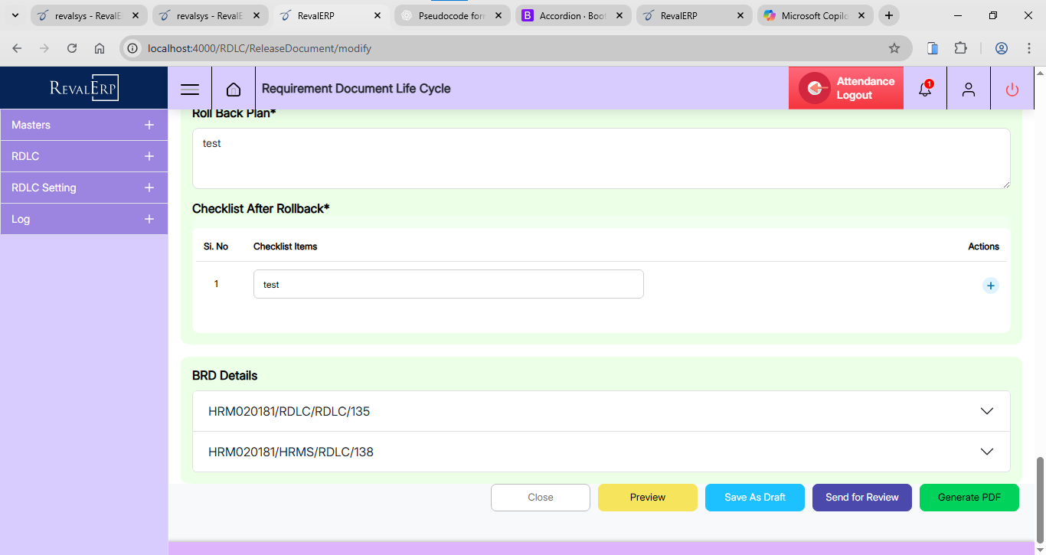
Task: Click the Generate PDF button
Action: [969, 498]
